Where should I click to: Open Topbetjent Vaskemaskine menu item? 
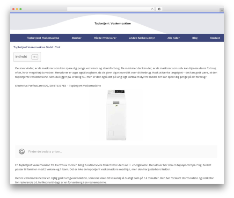pos(43,38)
